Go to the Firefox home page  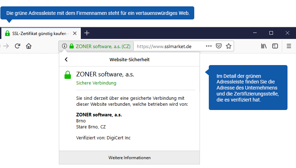pos(29,46)
